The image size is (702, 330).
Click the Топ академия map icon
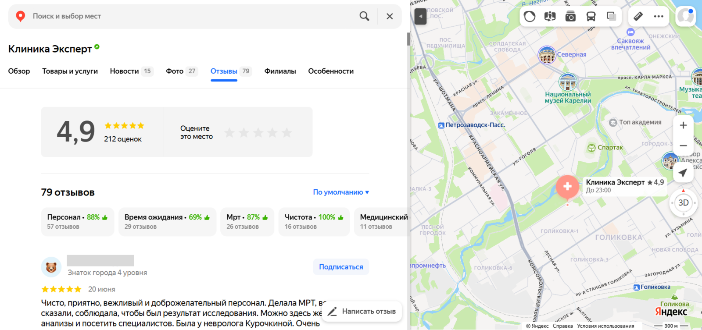coord(613,123)
